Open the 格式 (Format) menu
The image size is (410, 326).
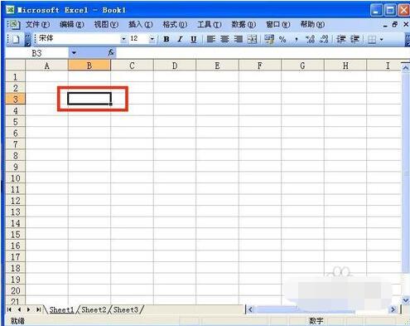pyautogui.click(x=175, y=25)
